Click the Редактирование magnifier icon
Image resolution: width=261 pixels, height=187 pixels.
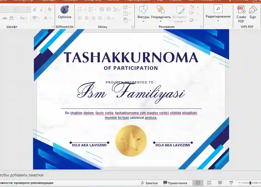pyautogui.click(x=218, y=9)
